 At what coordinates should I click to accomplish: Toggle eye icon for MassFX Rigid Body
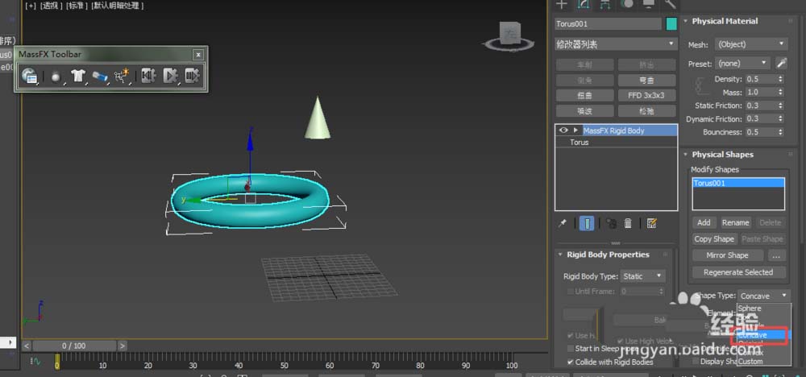563,130
